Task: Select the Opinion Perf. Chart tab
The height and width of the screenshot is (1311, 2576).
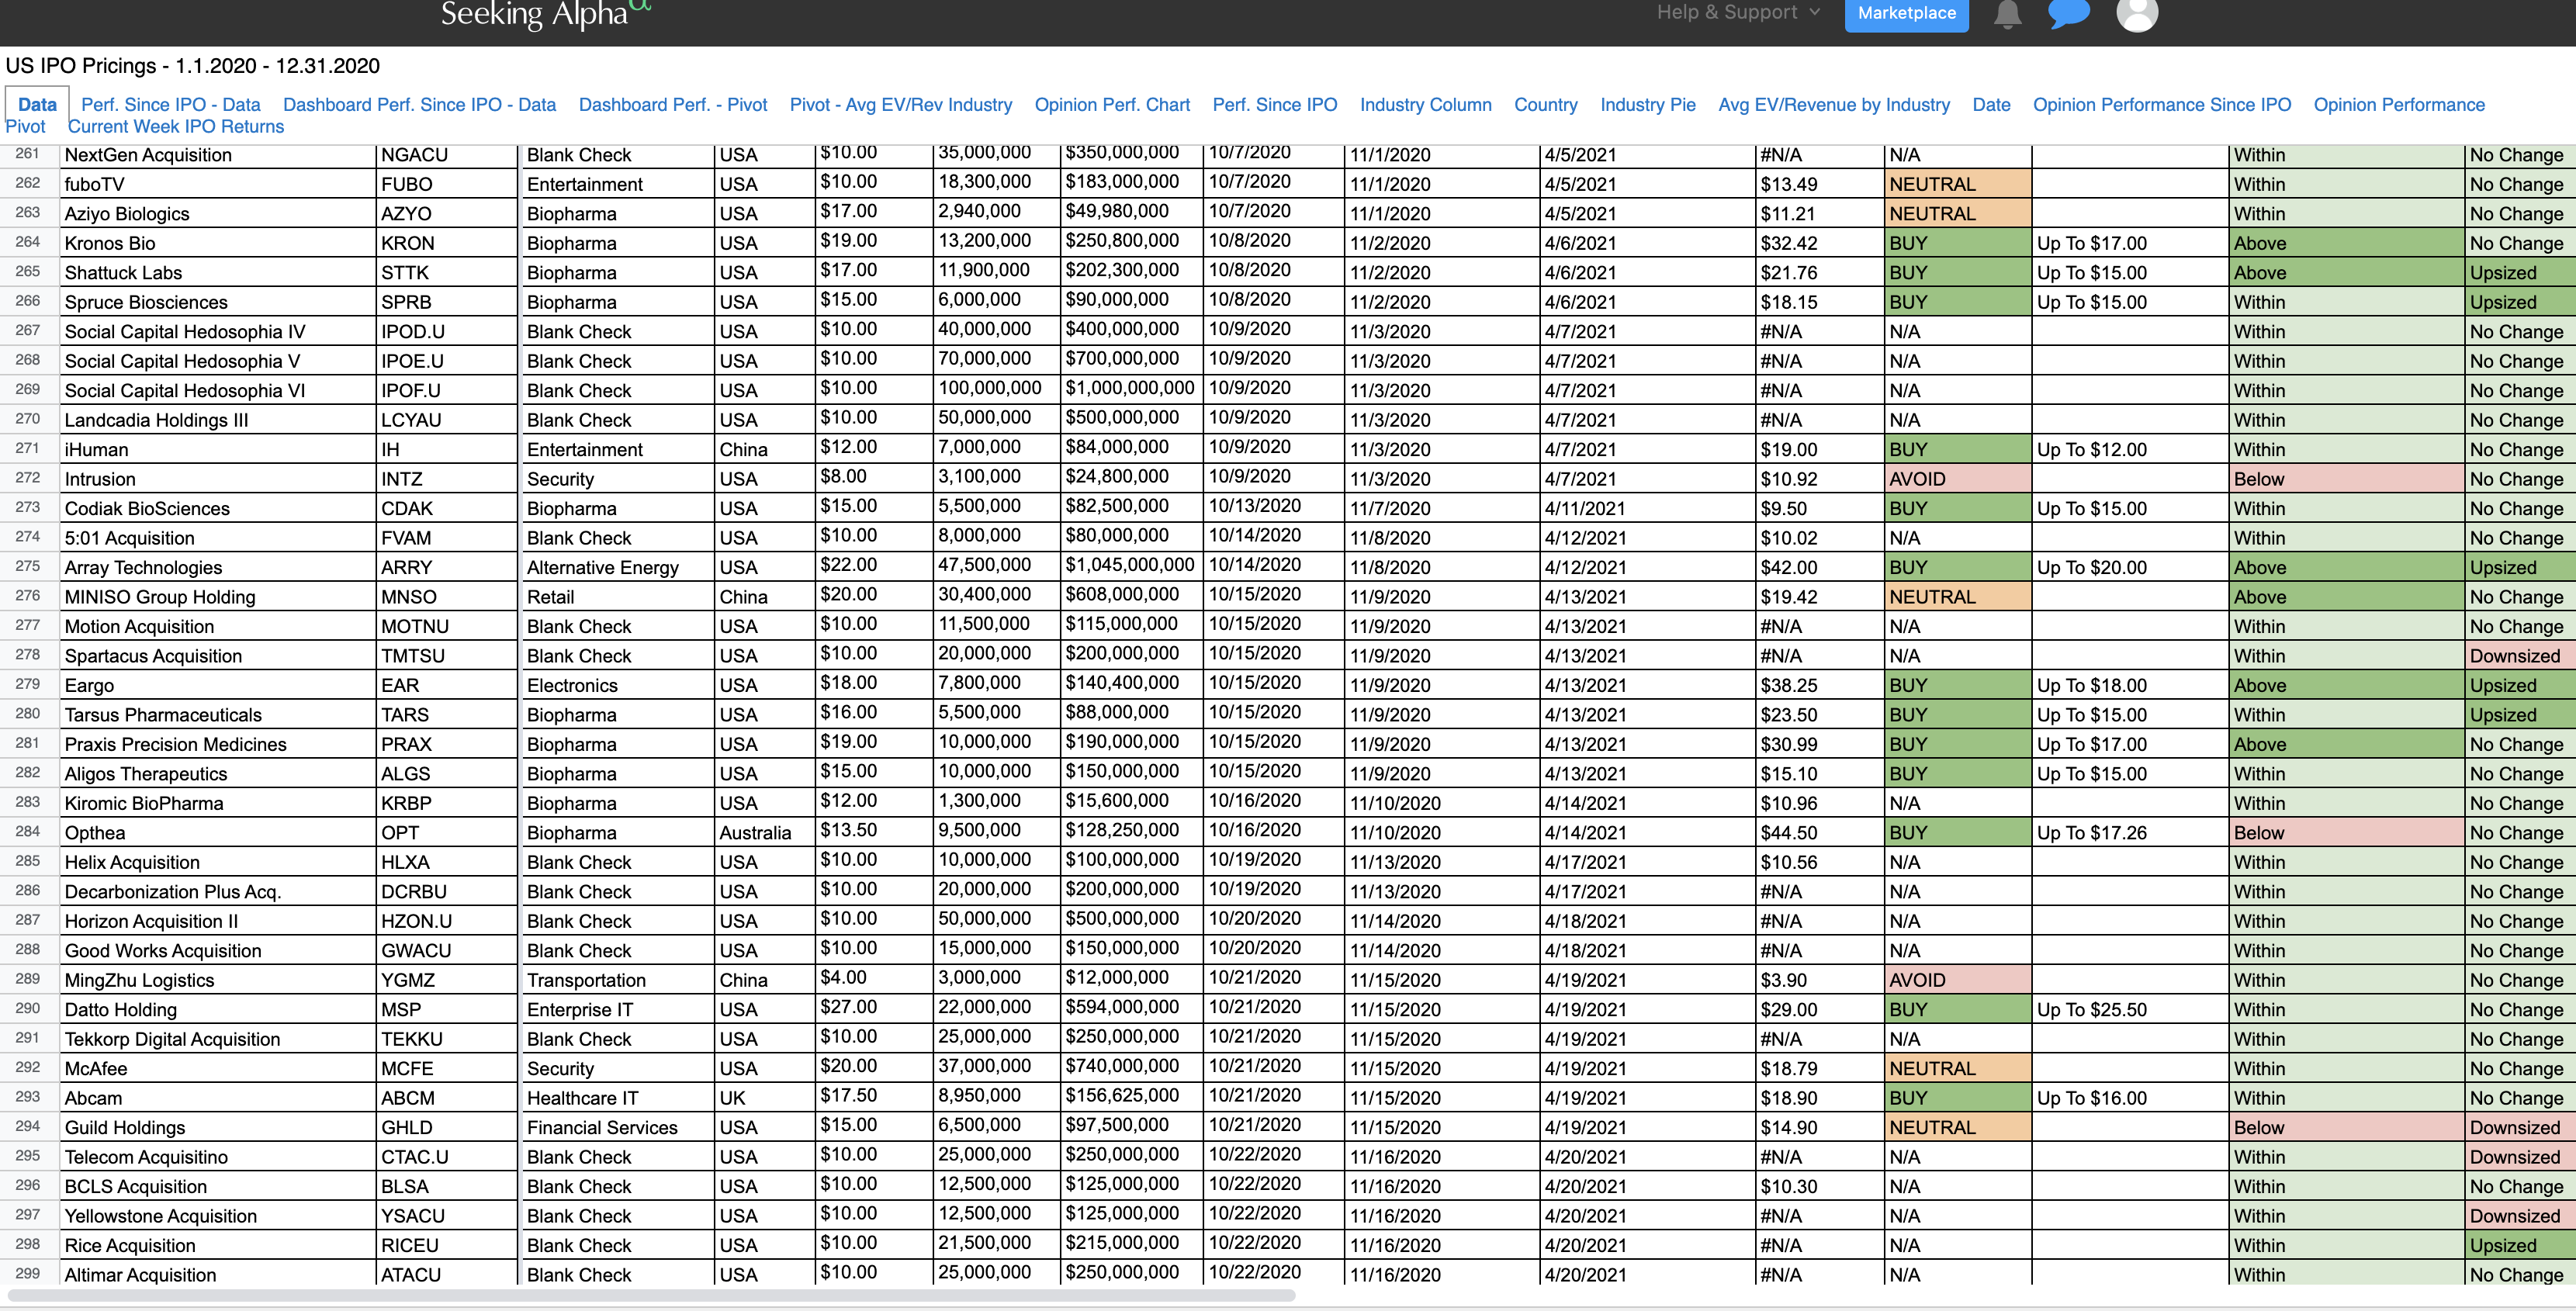Action: pyautogui.click(x=1112, y=105)
